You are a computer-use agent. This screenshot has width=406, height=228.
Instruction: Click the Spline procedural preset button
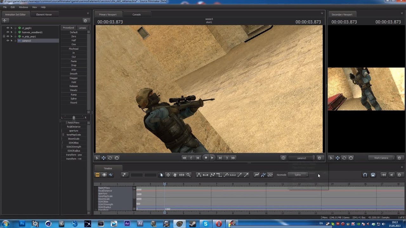pos(74,99)
